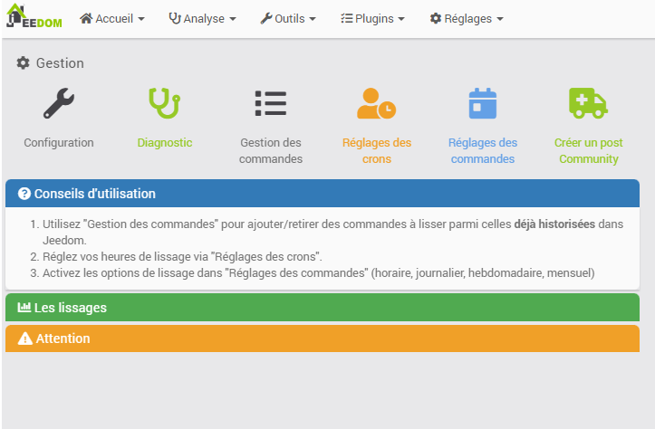Screen dimensions: 655x429
Task: Click the wrench icon beside Outils
Action: point(266,18)
